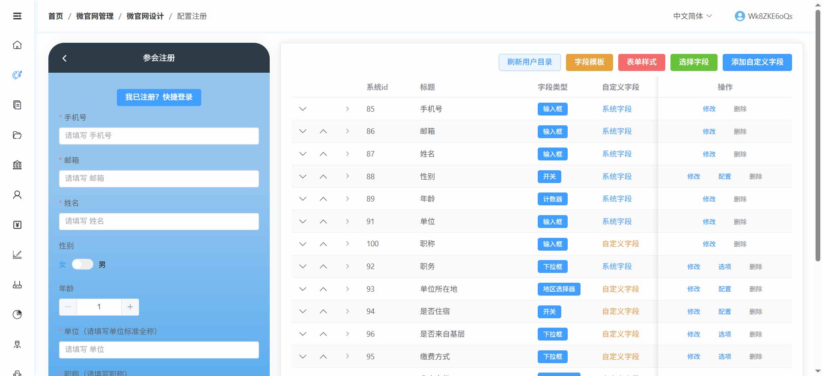Click the 单位 input field in preview
The width and height of the screenshot is (822, 376).
[x=159, y=349]
